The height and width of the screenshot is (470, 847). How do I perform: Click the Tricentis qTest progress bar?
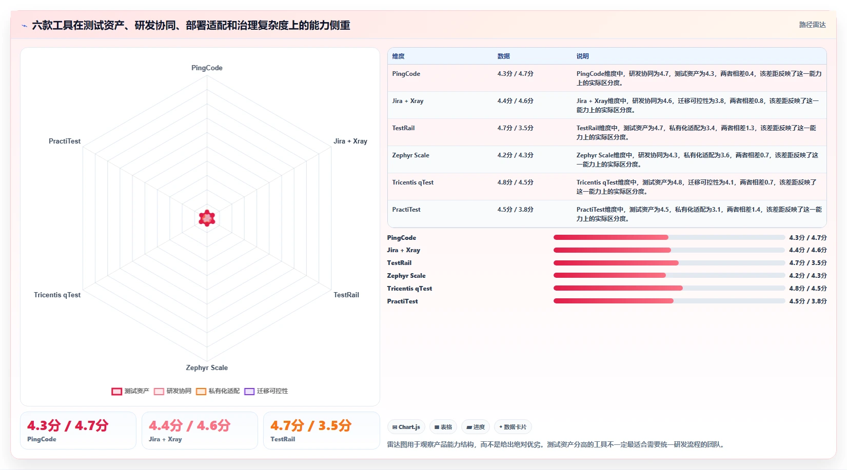(669, 288)
